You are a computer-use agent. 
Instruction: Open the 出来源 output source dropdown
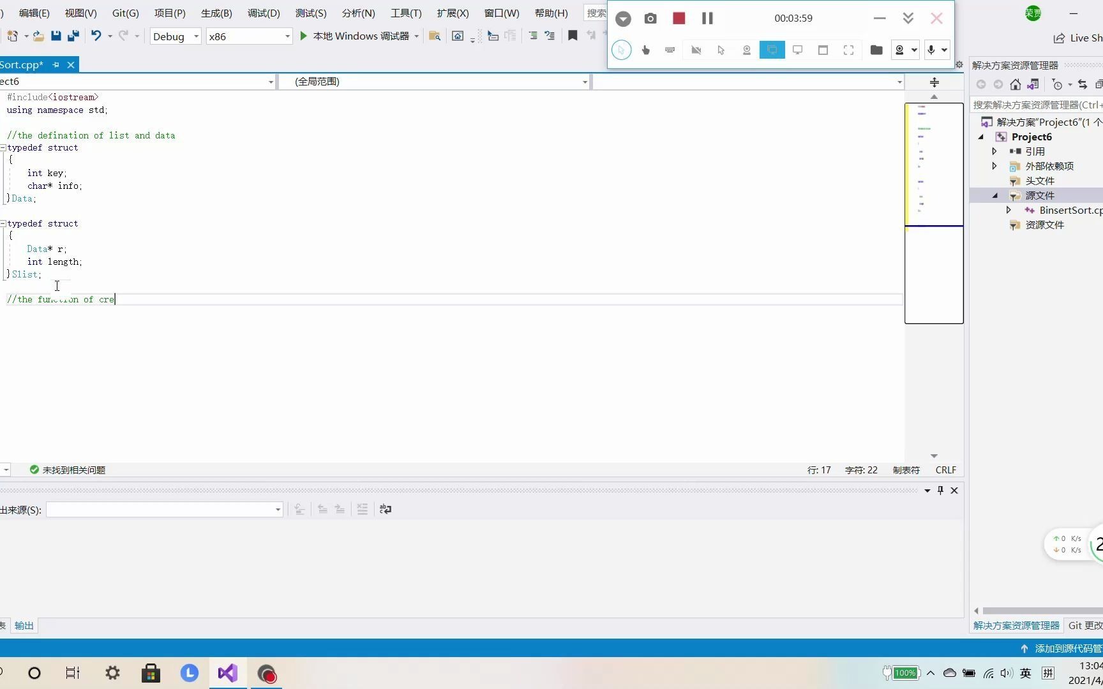coord(165,510)
